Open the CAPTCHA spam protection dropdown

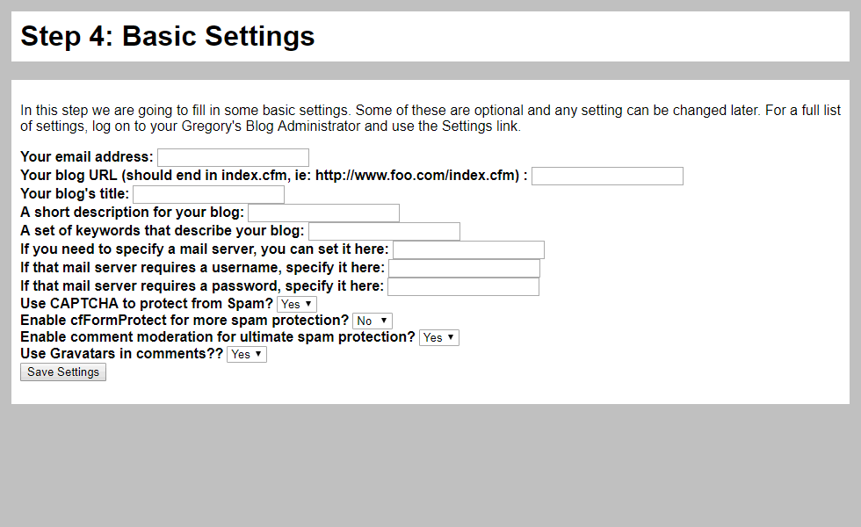[297, 304]
